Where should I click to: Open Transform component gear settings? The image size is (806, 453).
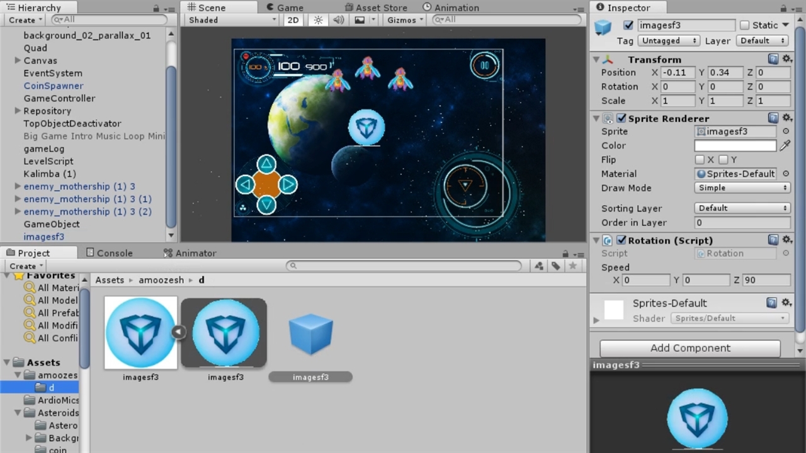(786, 59)
